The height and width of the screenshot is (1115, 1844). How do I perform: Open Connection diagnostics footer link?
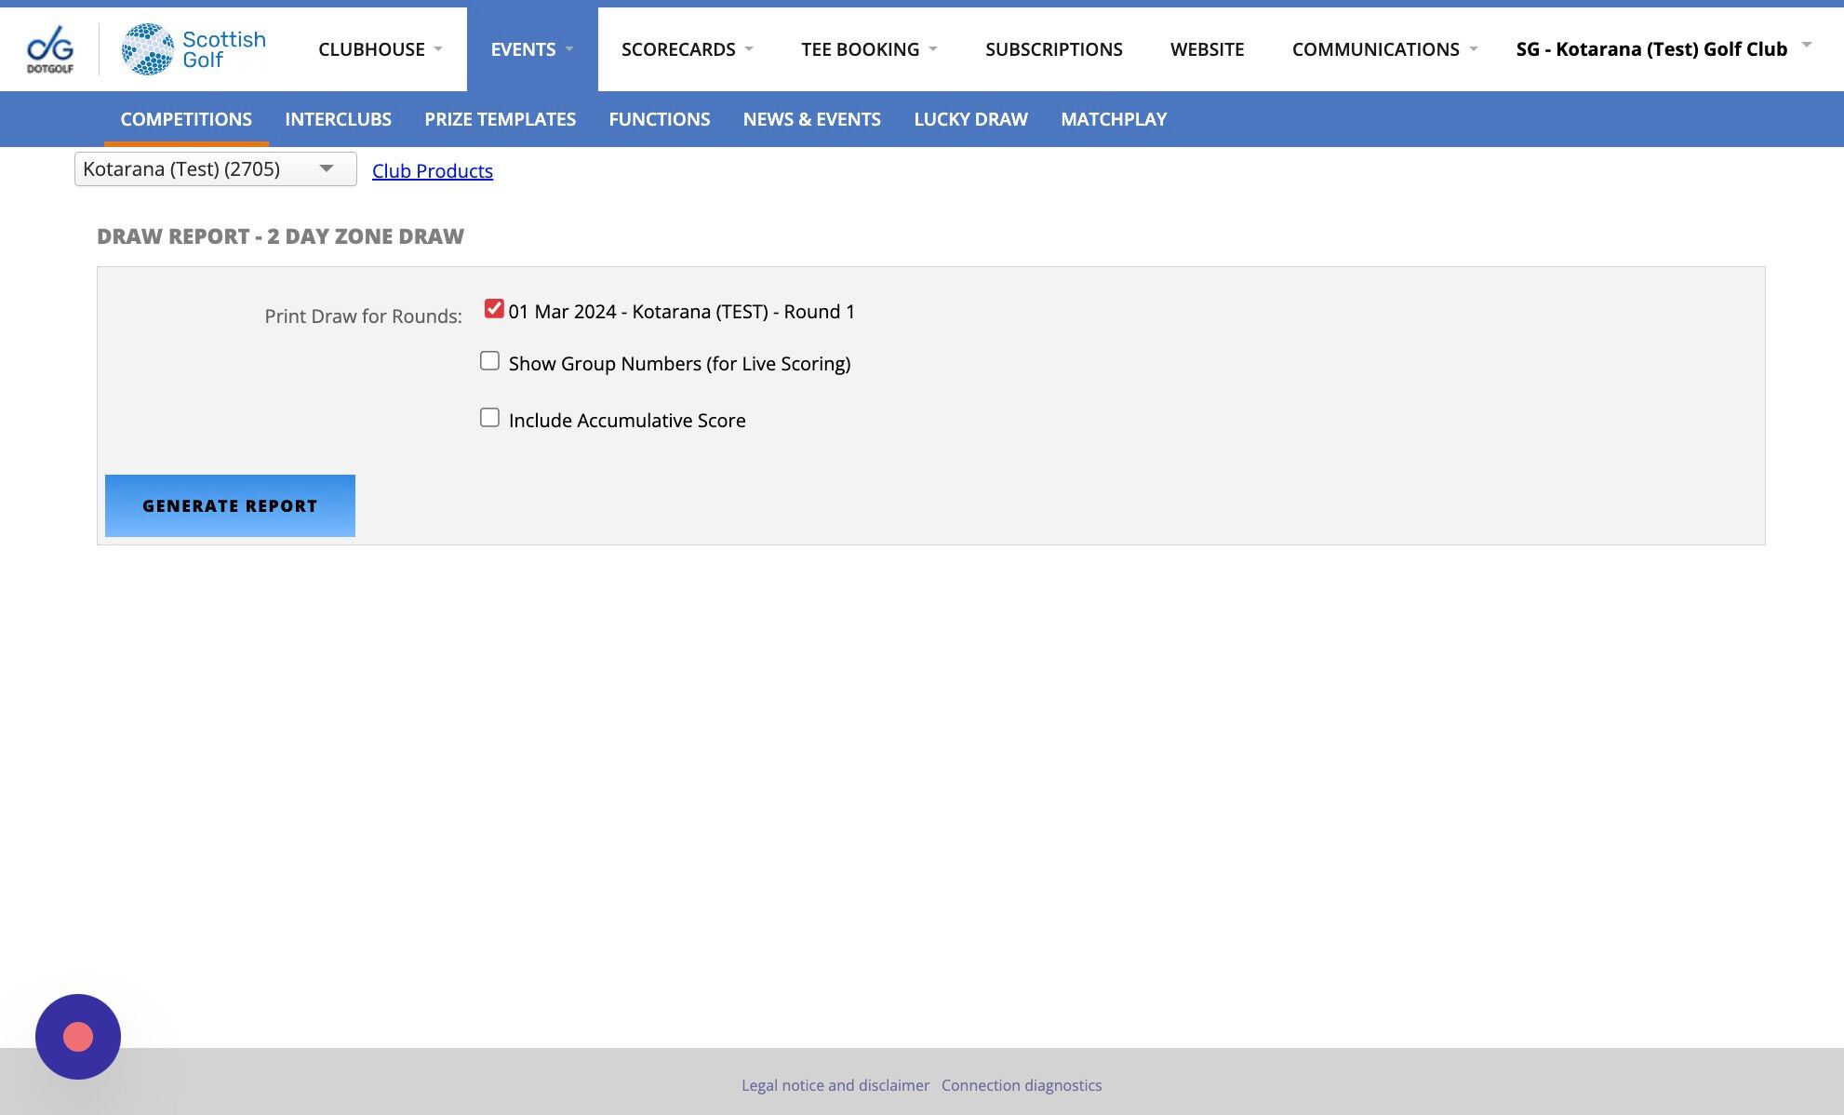coord(1021,1085)
